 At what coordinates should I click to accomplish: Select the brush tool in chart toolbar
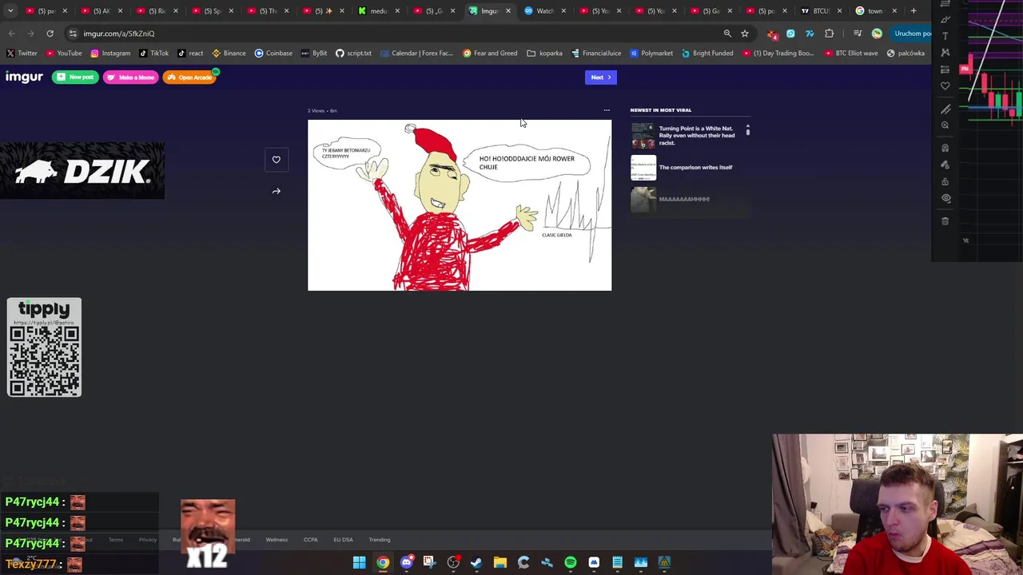click(945, 19)
